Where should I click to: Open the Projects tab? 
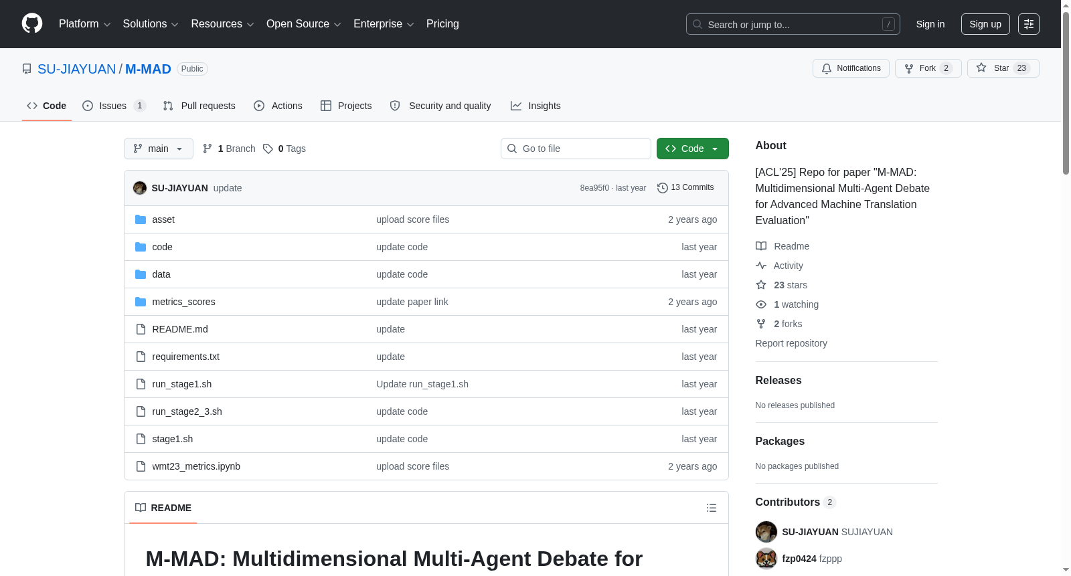[x=346, y=106]
